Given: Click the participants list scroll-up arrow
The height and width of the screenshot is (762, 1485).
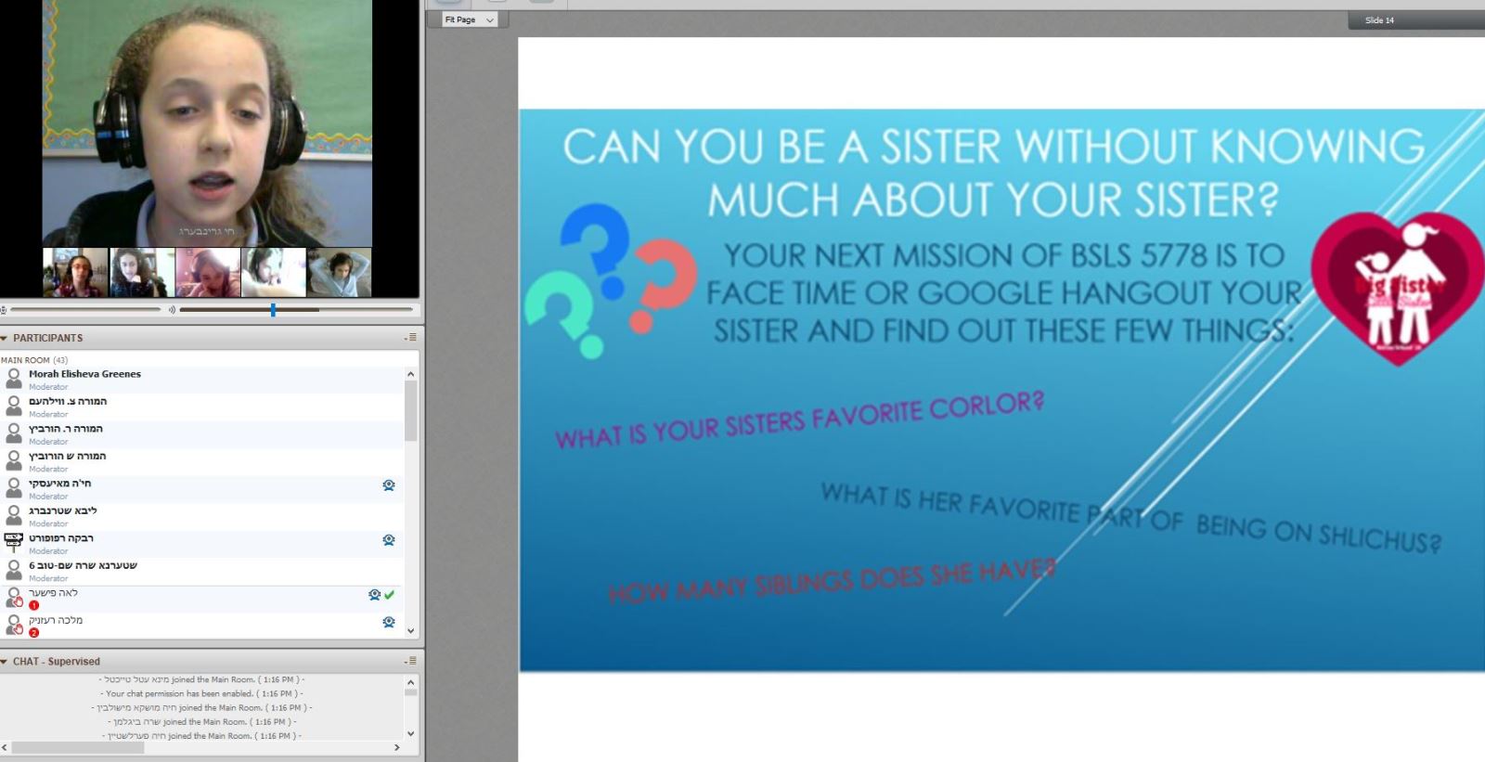Looking at the screenshot, I should click(x=411, y=374).
